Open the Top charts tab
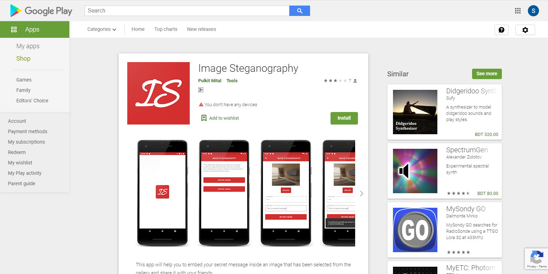The height and width of the screenshot is (274, 548). tap(166, 29)
